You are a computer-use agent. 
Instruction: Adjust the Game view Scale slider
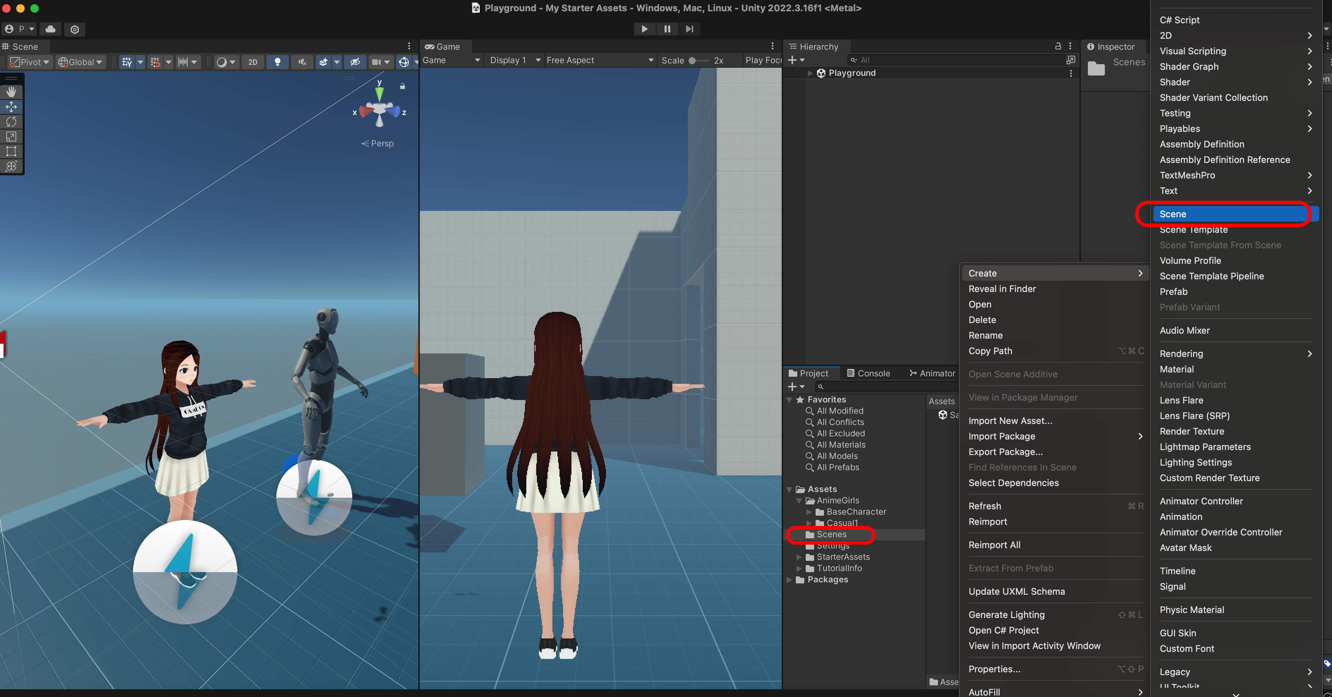693,61
